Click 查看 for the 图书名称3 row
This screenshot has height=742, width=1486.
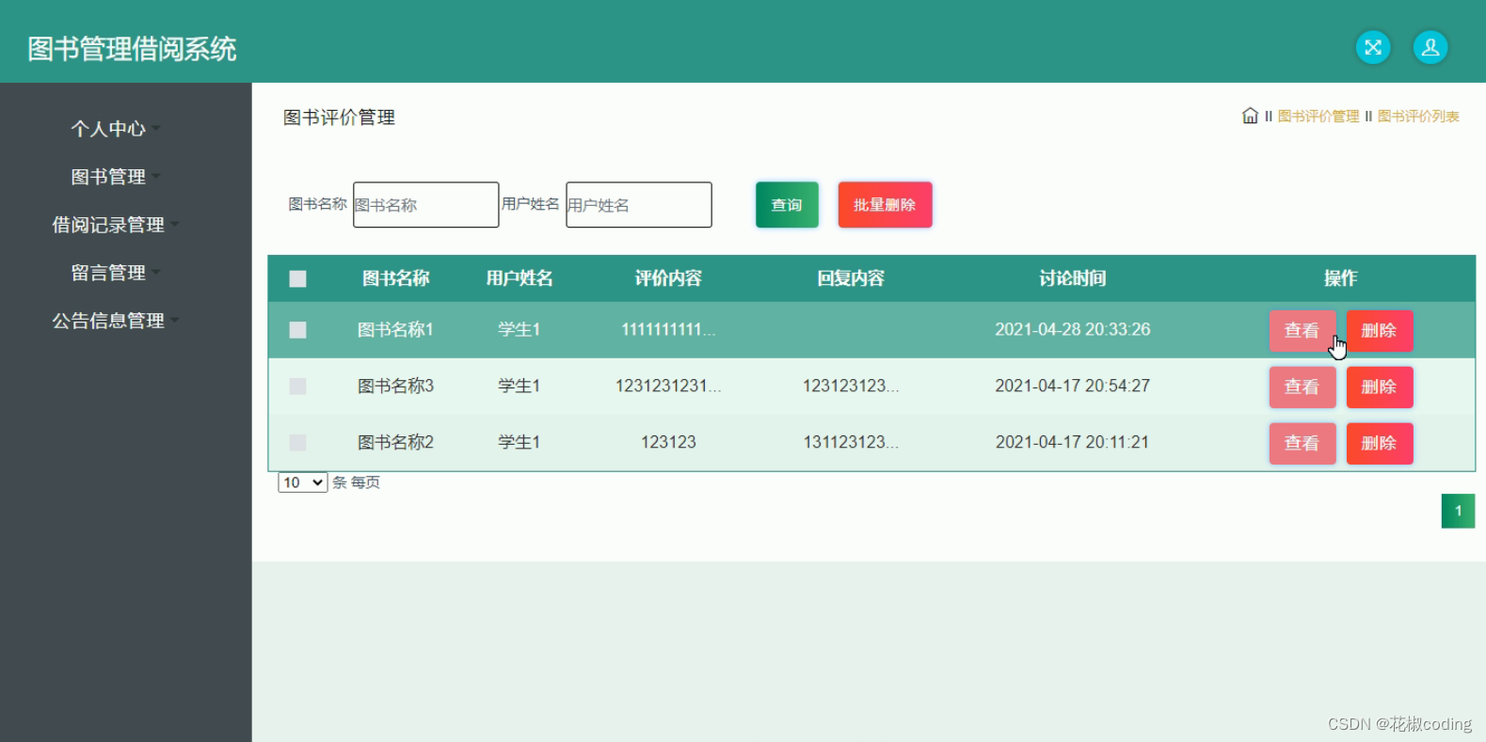(1302, 387)
